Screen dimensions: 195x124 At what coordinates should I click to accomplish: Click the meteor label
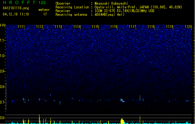44,10
